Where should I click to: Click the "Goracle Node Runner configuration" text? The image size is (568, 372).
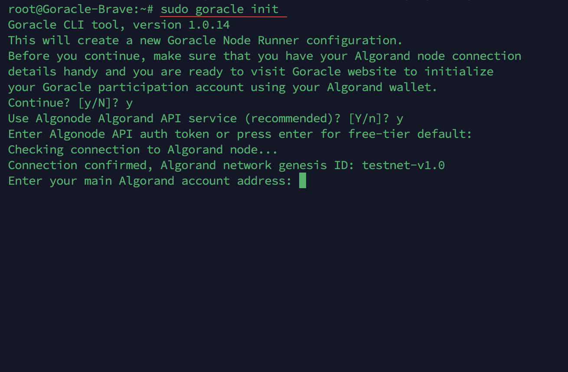284,40
